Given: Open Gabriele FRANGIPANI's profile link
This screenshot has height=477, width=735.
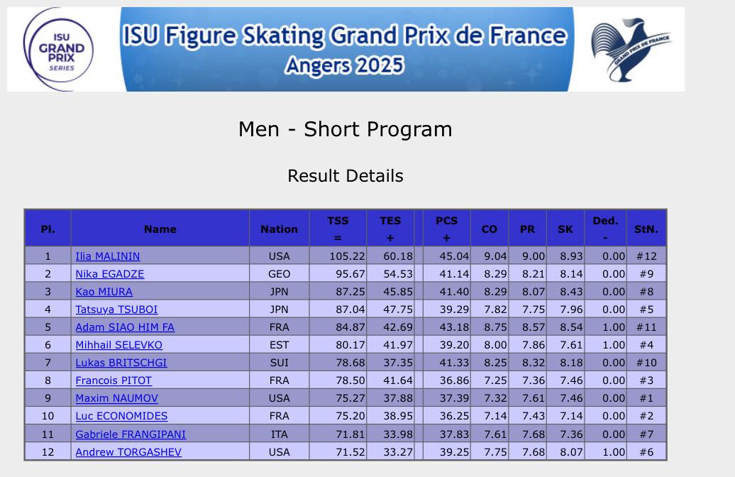Looking at the screenshot, I should [131, 434].
